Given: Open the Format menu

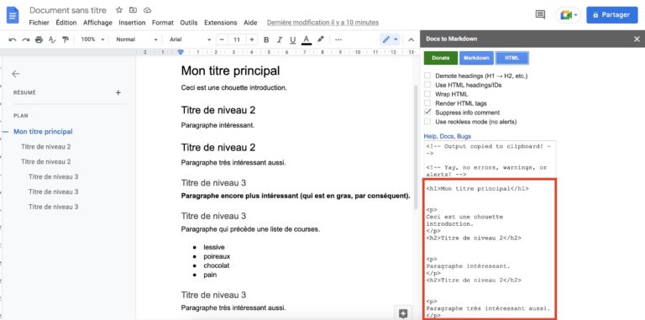Looking at the screenshot, I should 162,23.
